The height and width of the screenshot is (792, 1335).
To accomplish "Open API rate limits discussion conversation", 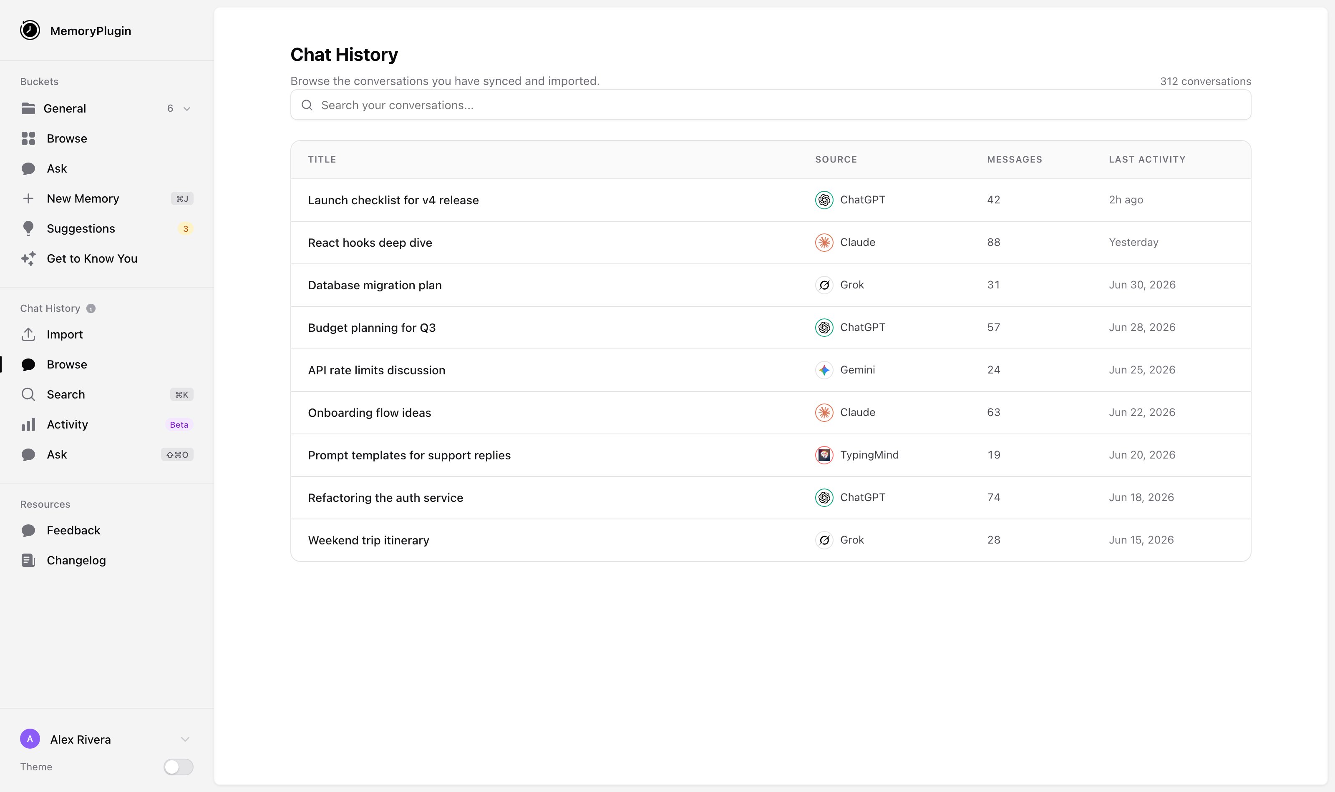I will (x=376, y=370).
